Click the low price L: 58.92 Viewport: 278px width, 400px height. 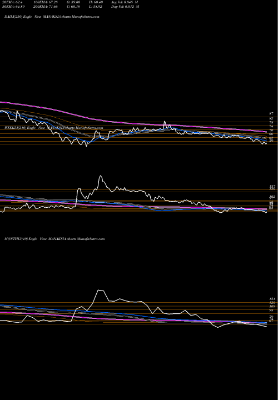pos(97,7)
